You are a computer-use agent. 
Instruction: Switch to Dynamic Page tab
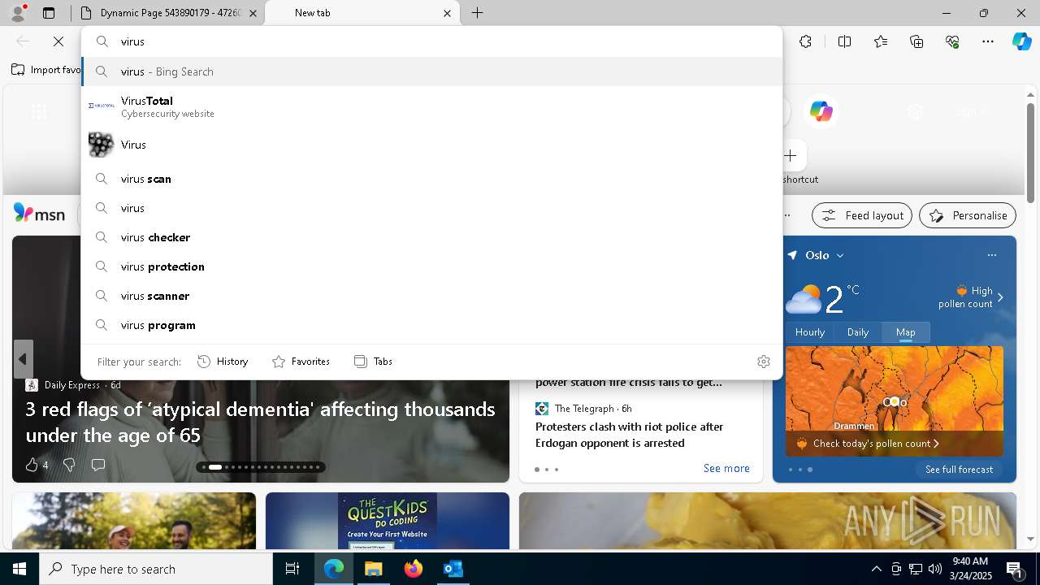[x=171, y=13]
